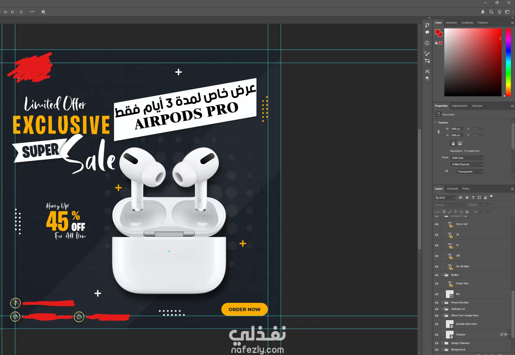Viewport: 515px width, 355px height.
Task: Expand Shadow layer effects arrow
Action: coord(510,335)
